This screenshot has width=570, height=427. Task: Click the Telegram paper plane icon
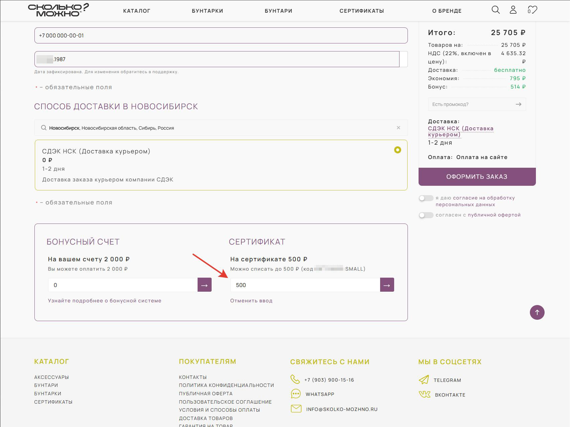pyautogui.click(x=424, y=380)
